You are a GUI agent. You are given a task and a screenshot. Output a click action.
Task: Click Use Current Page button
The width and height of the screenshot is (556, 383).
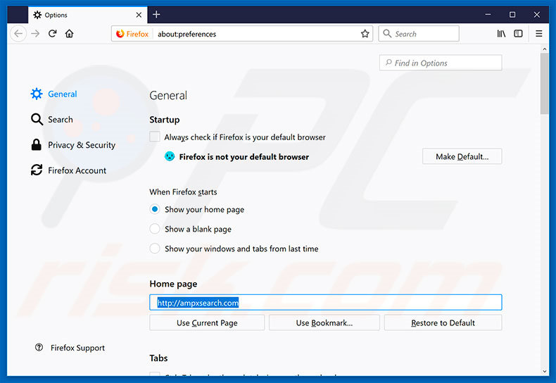[x=207, y=322]
